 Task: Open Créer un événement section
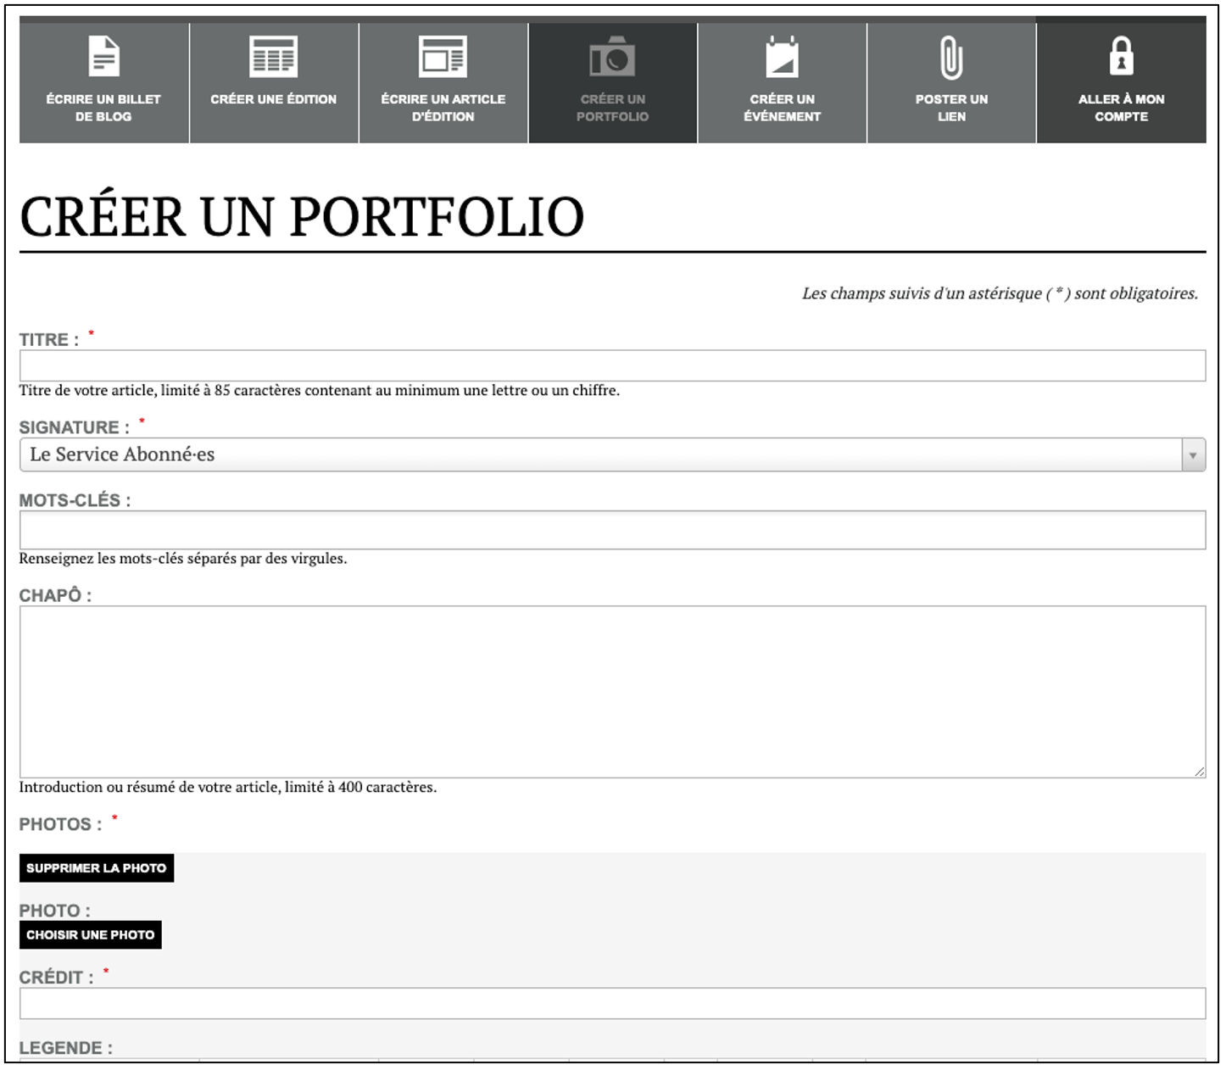click(782, 108)
